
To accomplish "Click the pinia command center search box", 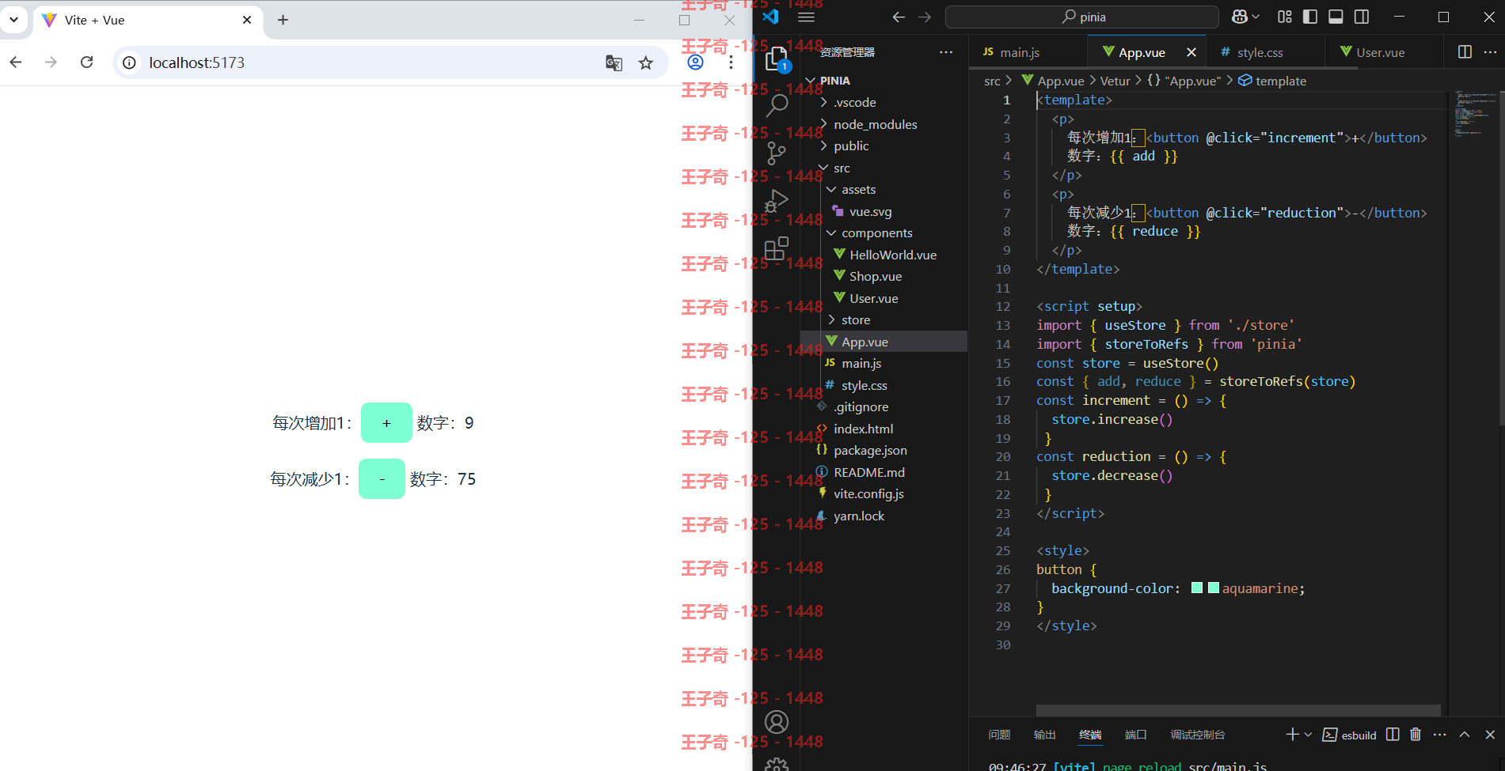I will pos(1081,17).
